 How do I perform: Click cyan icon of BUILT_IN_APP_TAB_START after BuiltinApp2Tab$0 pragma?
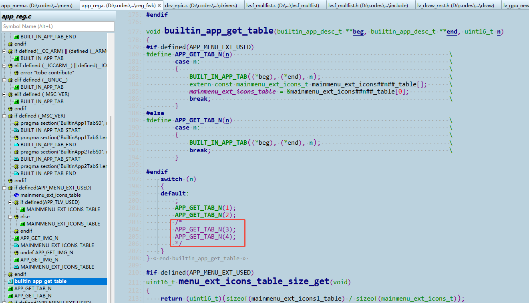click(x=16, y=159)
